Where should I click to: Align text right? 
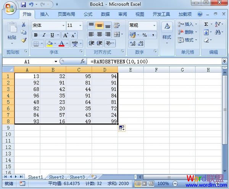(108, 34)
